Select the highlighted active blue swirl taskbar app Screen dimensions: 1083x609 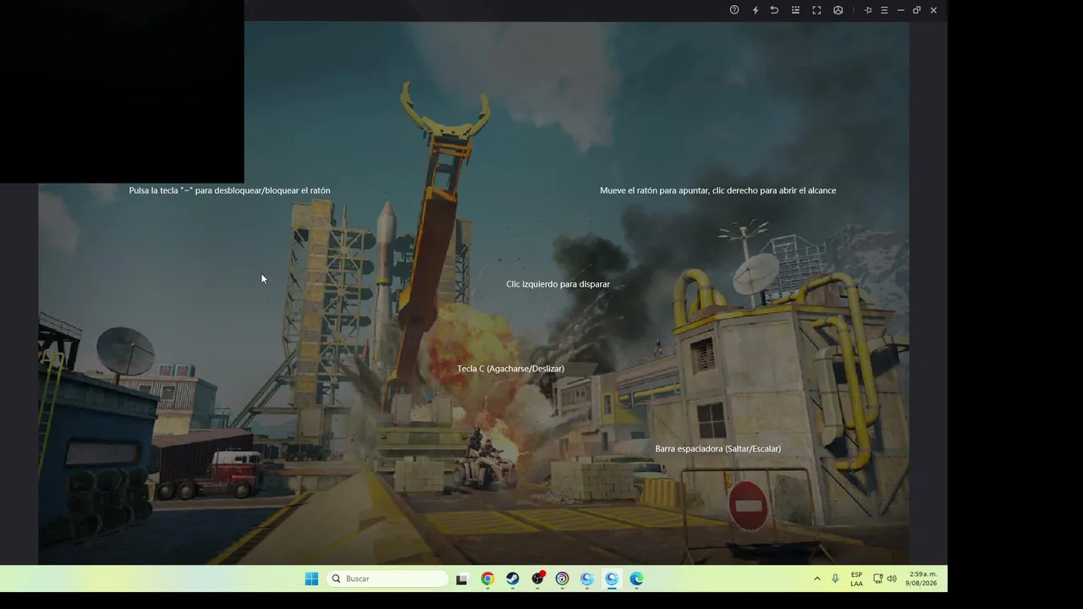point(612,579)
